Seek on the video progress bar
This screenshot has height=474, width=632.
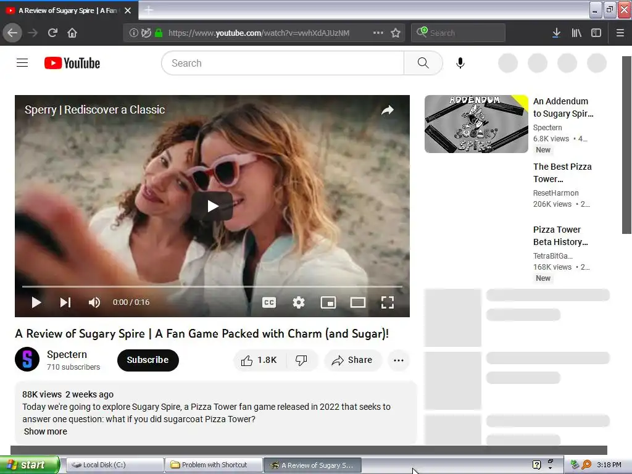point(212,286)
